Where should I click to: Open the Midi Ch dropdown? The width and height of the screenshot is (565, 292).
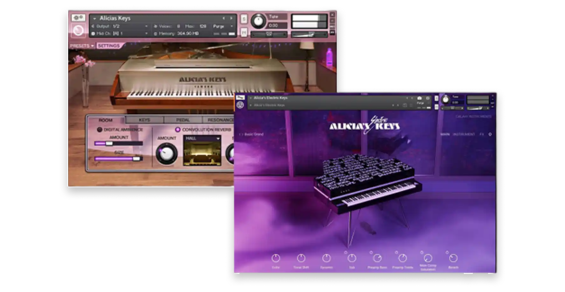[x=120, y=33]
